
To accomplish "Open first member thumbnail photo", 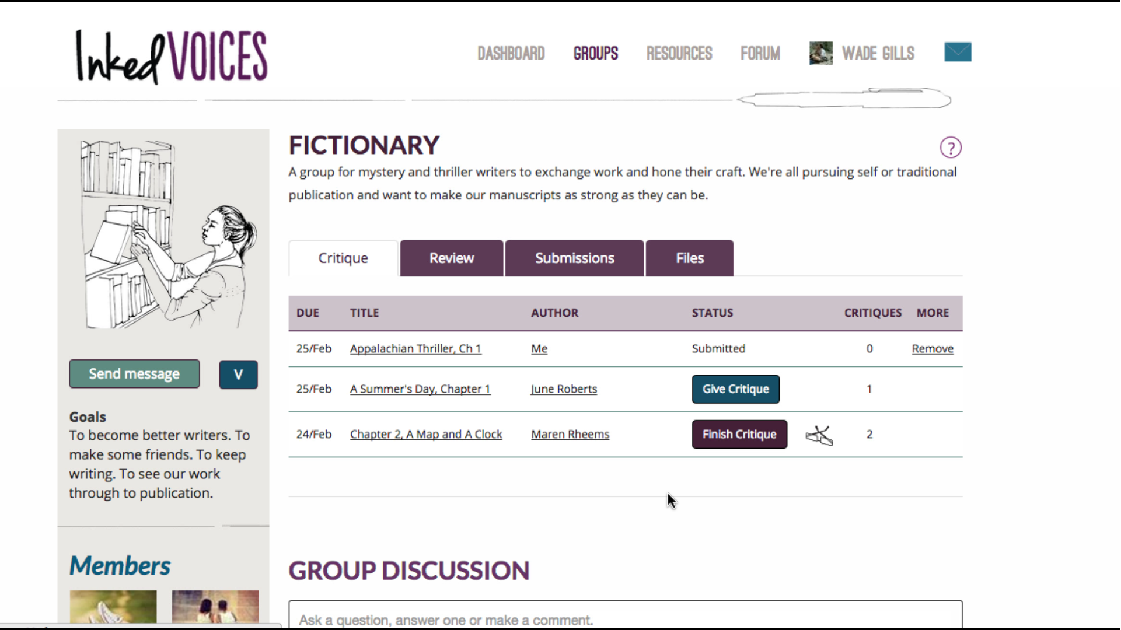I will coord(113,607).
